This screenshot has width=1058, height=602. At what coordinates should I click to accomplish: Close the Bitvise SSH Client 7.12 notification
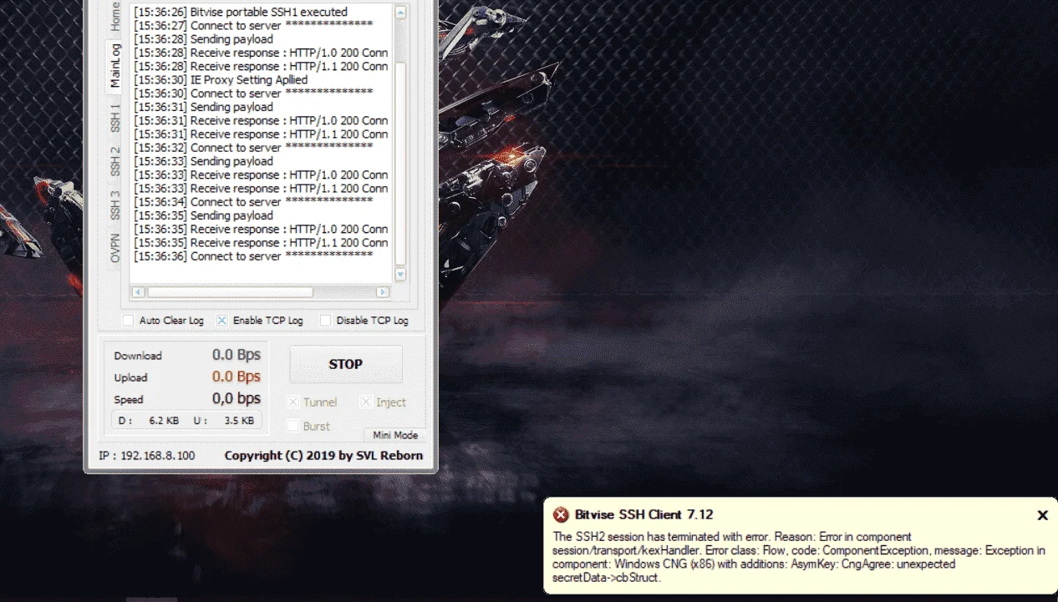[1042, 515]
